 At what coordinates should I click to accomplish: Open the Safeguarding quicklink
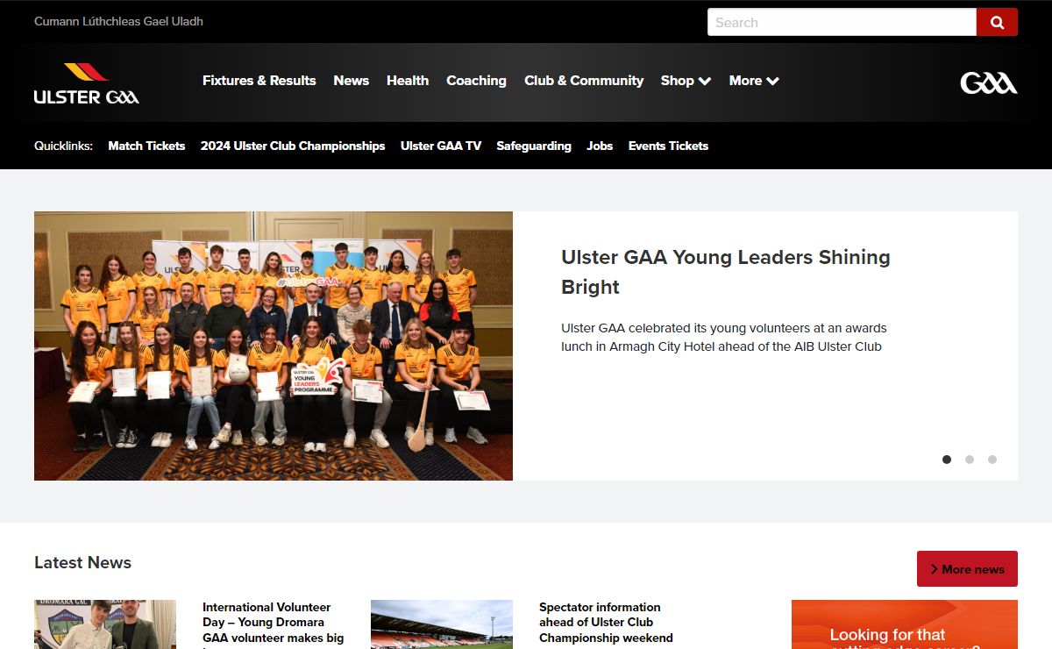534,146
